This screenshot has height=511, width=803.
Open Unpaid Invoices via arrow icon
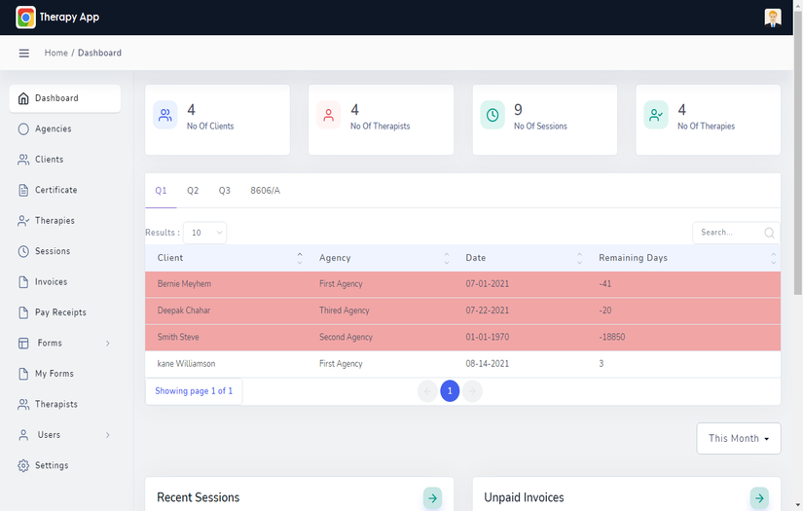click(x=759, y=497)
